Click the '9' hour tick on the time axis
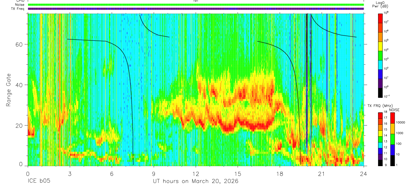Image resolution: width=409 pixels, height=188 pixels. pos(154,173)
